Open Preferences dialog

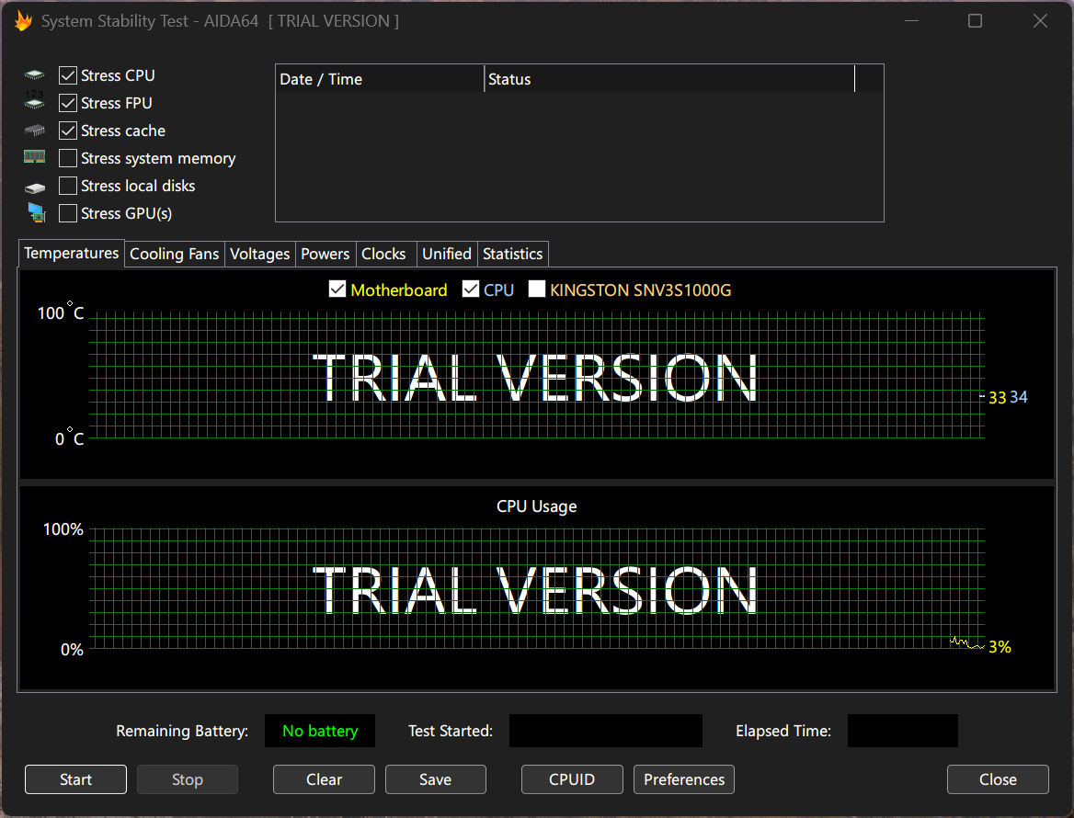pos(684,779)
